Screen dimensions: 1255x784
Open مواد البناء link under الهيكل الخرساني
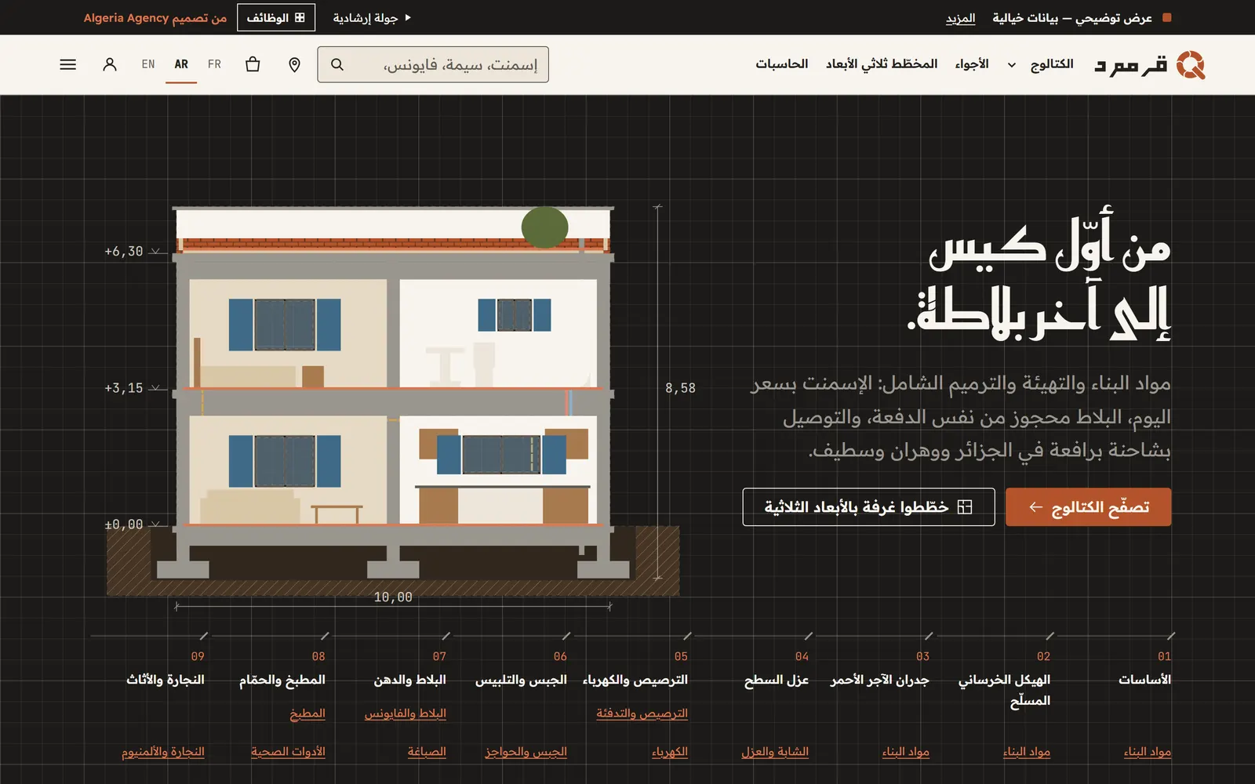tap(1027, 751)
